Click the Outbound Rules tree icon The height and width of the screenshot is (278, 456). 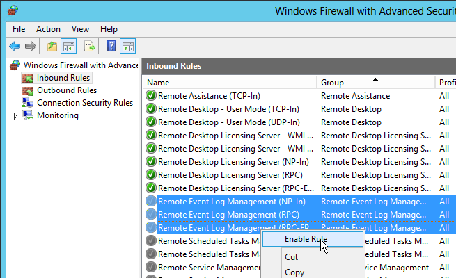click(x=28, y=90)
